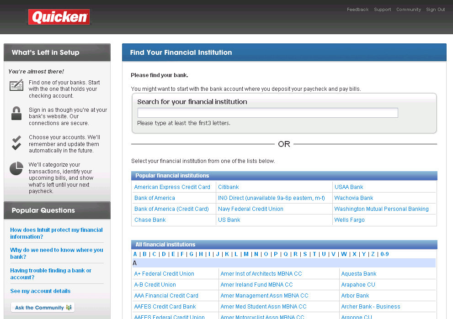The width and height of the screenshot is (453, 319).
Task: Select Amer Inst of Architects MBNA CC
Action: [261, 274]
